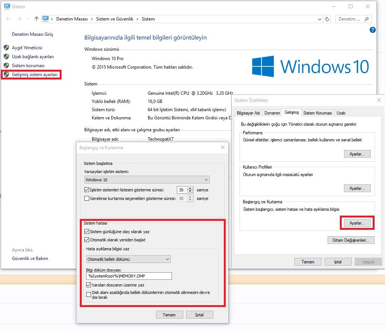385x332 pixels.
Task: Expand Varsayılan işletim sistemi Windows 10 dropdown
Action: click(x=147, y=180)
